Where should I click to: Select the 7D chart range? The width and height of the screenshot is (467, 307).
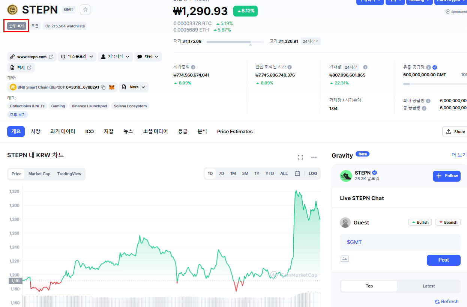(x=222, y=173)
